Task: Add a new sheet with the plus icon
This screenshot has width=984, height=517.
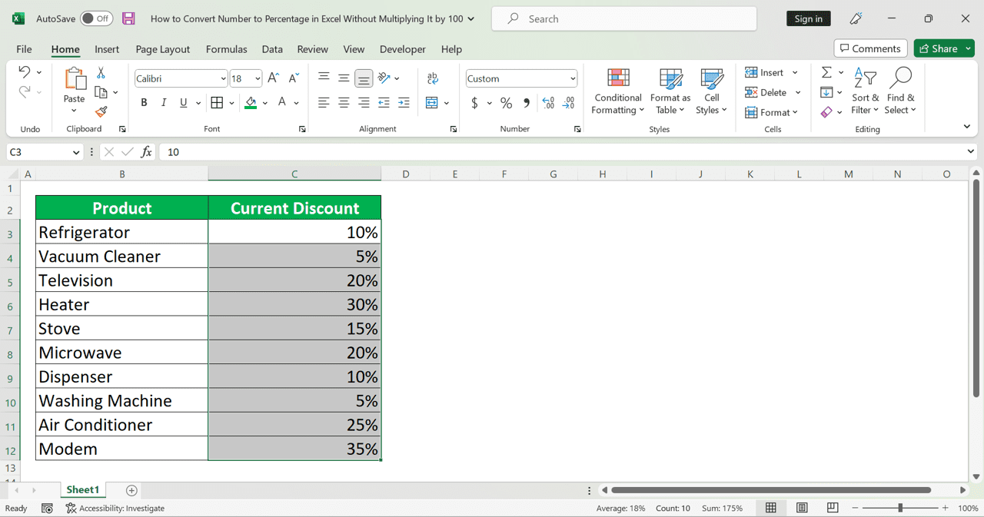Action: [131, 490]
